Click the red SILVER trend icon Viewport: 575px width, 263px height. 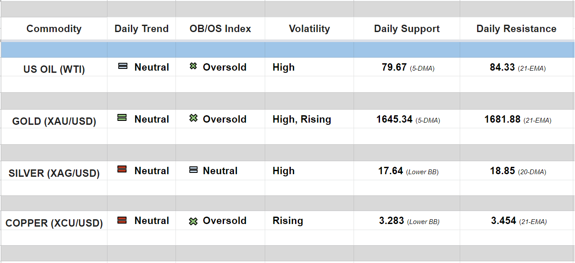tap(122, 169)
